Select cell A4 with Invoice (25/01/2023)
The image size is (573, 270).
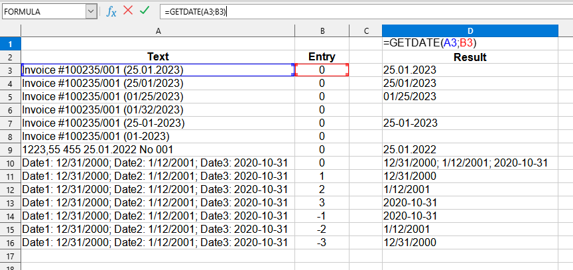point(158,84)
